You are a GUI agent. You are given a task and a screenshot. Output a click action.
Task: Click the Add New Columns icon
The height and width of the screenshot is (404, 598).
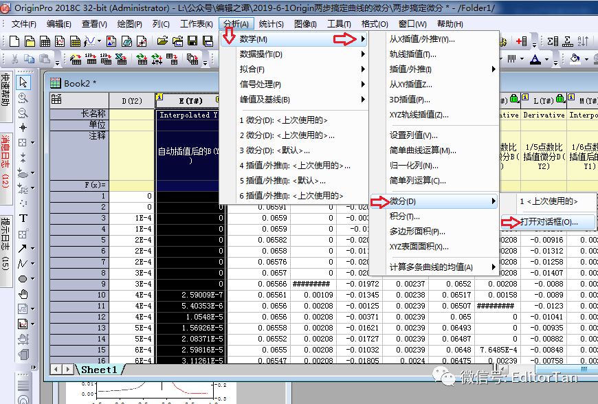(522, 41)
